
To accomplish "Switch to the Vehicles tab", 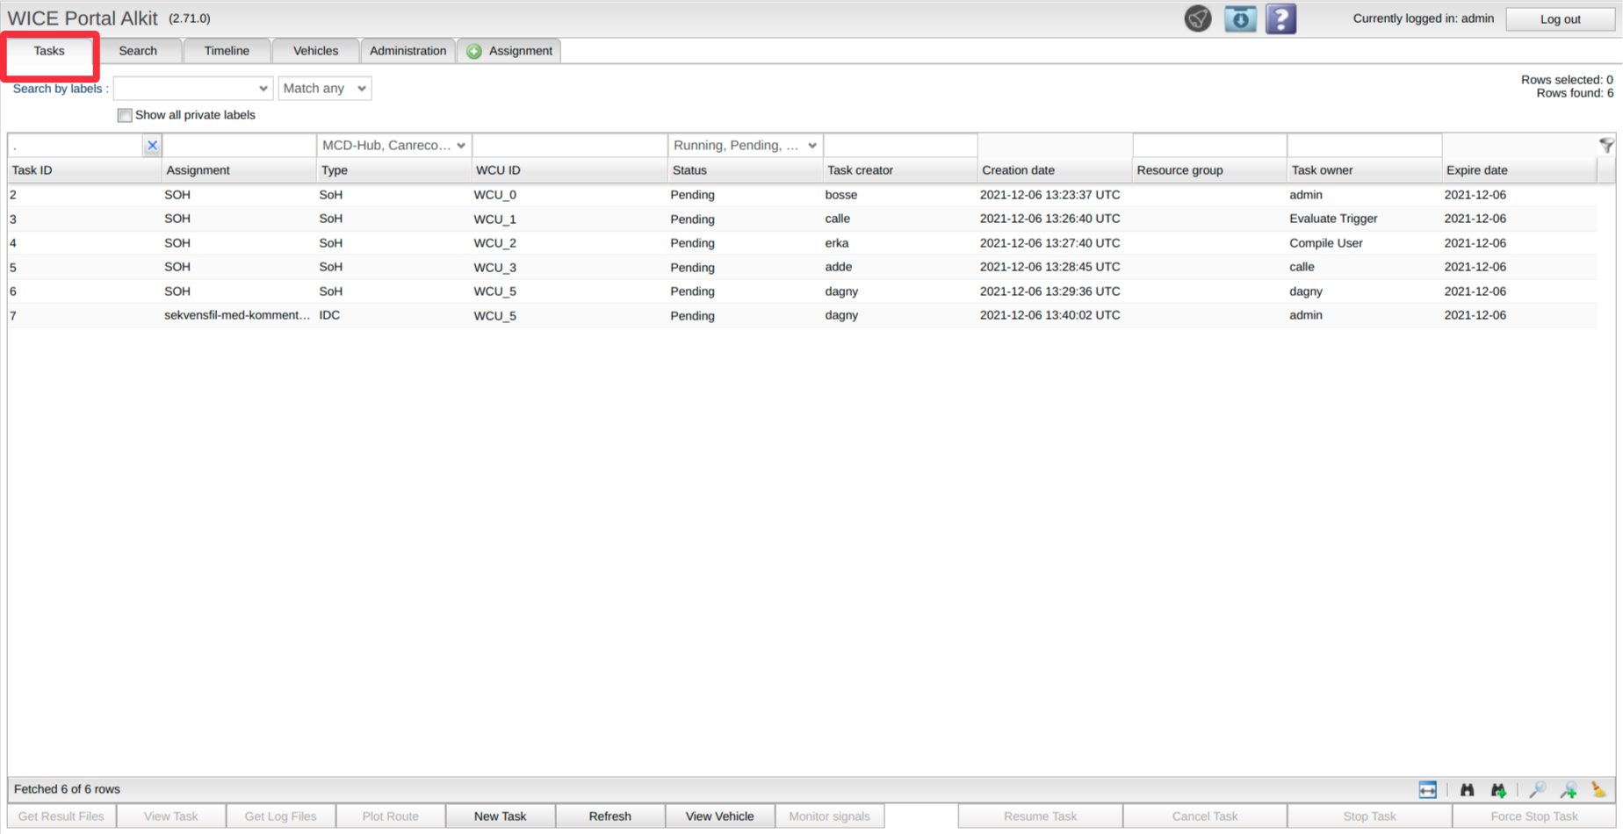I will click(x=315, y=51).
